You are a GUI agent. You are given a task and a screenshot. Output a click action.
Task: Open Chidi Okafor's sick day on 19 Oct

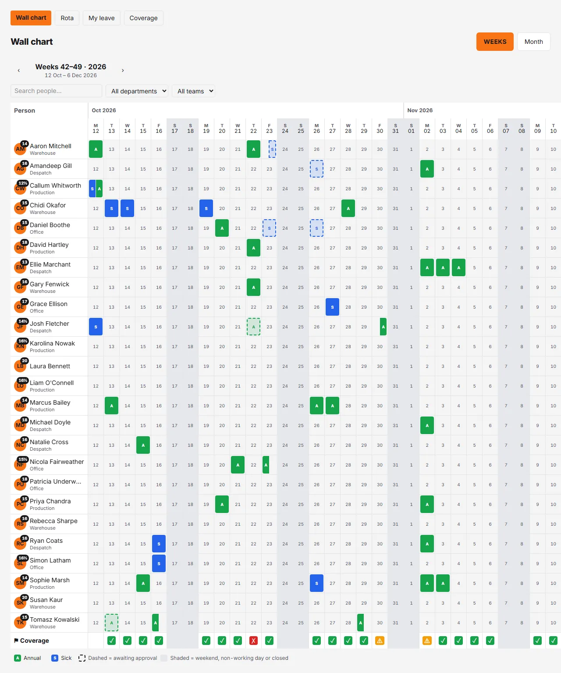[x=206, y=208]
